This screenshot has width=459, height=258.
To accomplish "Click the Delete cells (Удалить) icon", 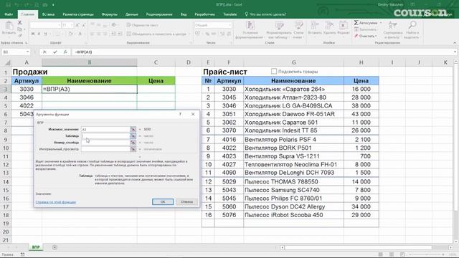I will click(x=329, y=26).
